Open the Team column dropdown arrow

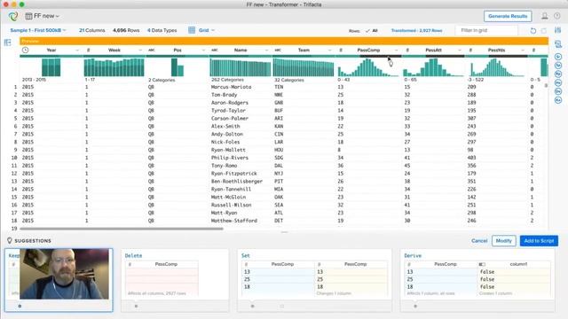coord(329,51)
